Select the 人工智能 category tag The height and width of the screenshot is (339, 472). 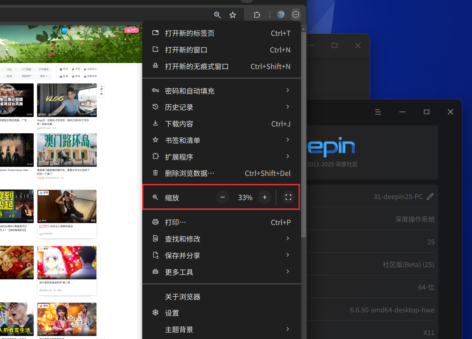coord(26,69)
